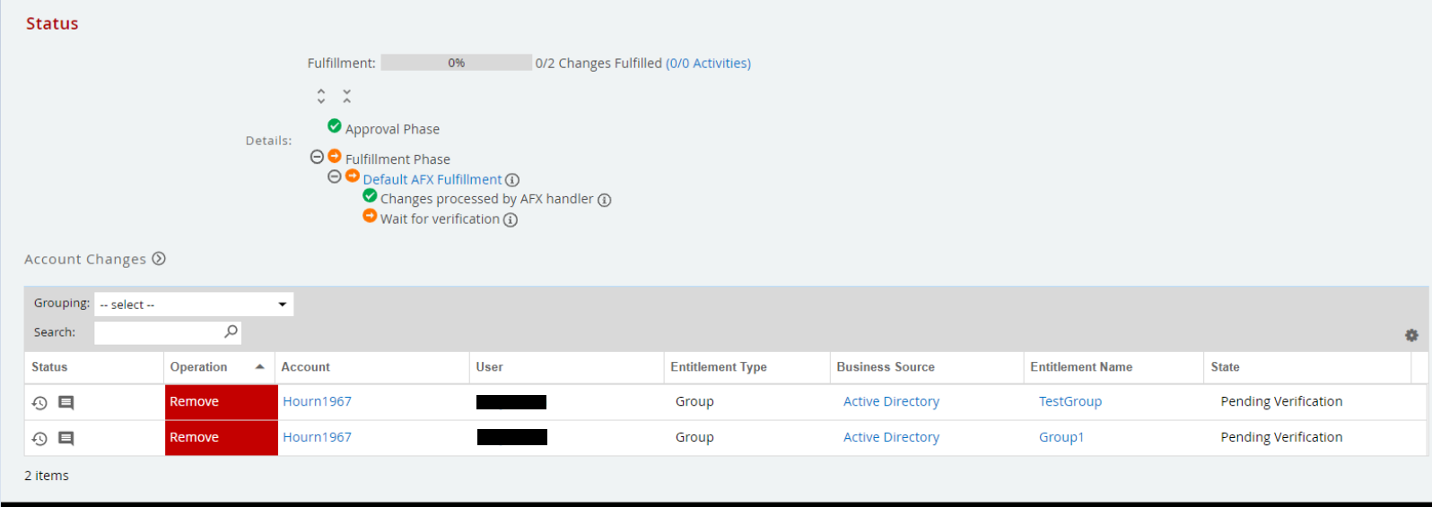Image resolution: width=1432 pixels, height=507 pixels.
Task: Click info icon beside Changes processed by AFX handler
Action: [x=605, y=200]
